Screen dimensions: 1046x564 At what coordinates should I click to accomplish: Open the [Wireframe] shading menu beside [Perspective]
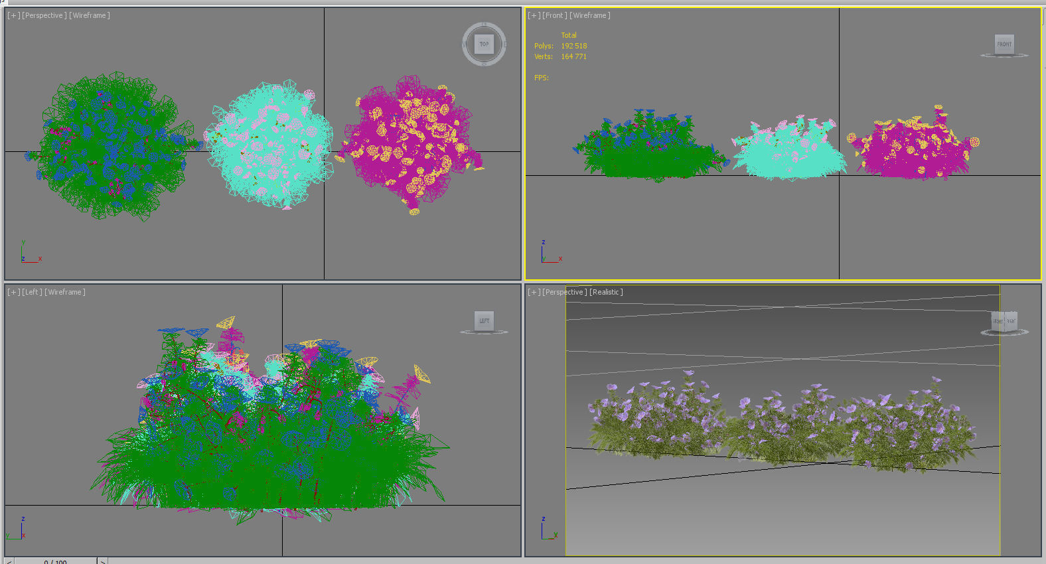pyautogui.click(x=90, y=15)
